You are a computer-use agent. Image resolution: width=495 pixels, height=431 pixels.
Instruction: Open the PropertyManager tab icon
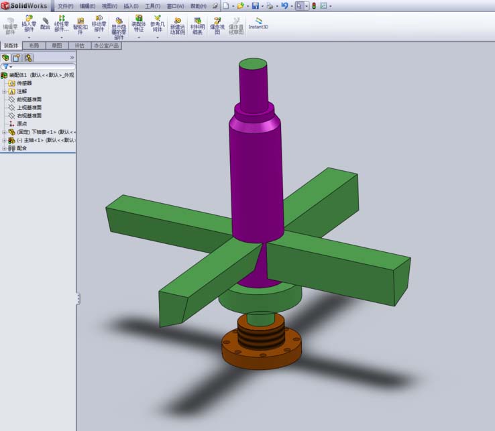pos(17,58)
